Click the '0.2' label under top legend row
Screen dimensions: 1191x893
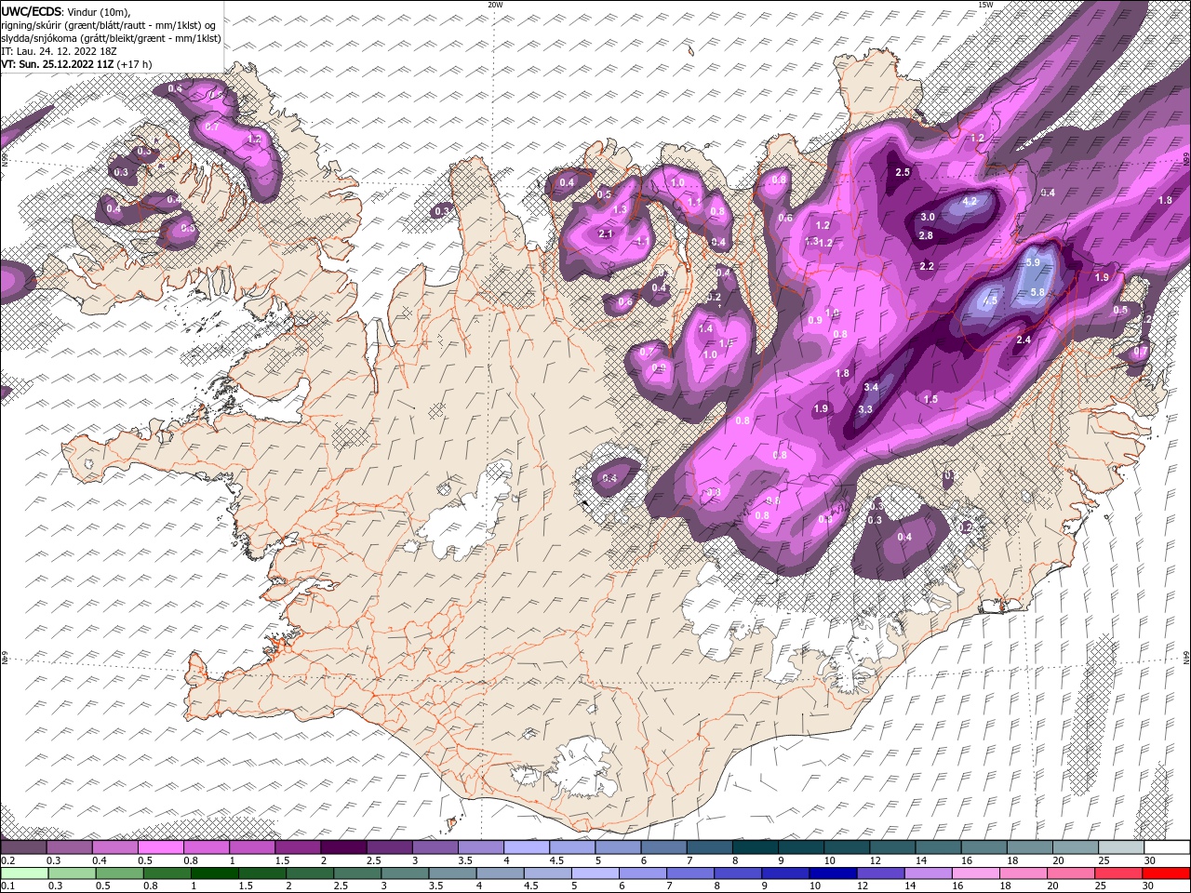(x=7, y=860)
